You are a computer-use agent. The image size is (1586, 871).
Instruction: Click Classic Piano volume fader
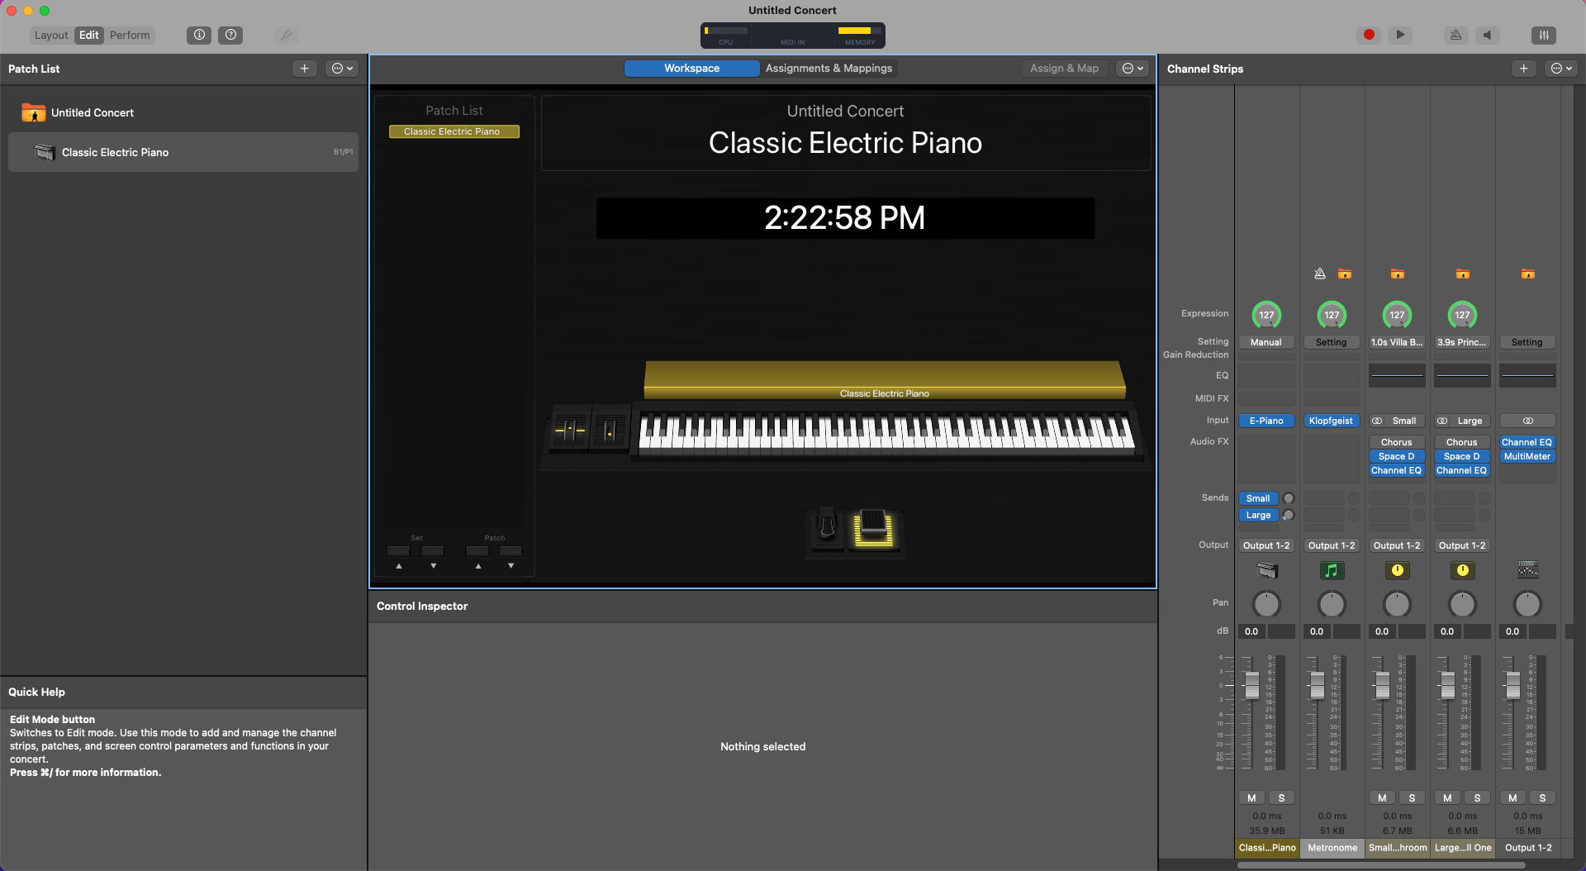point(1251,684)
